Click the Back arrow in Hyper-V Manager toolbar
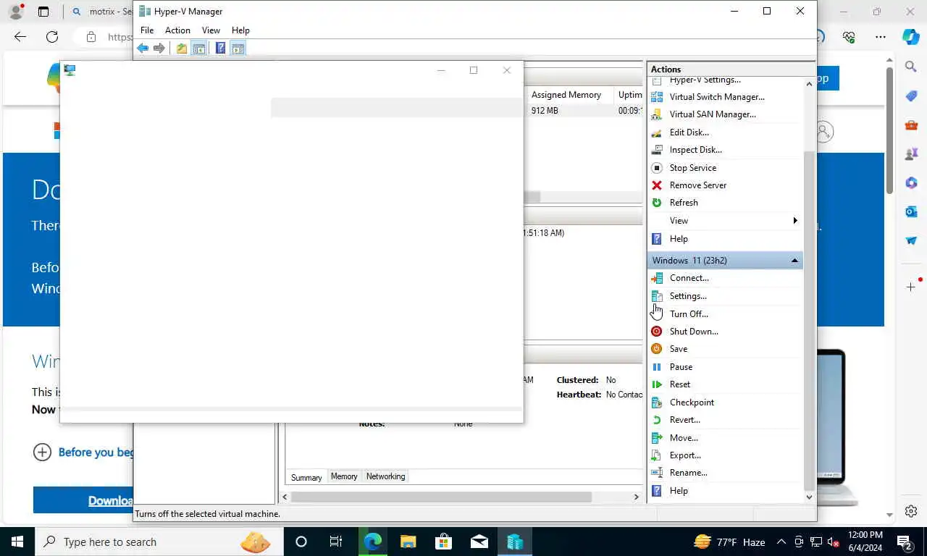This screenshot has height=556, width=927. point(143,49)
